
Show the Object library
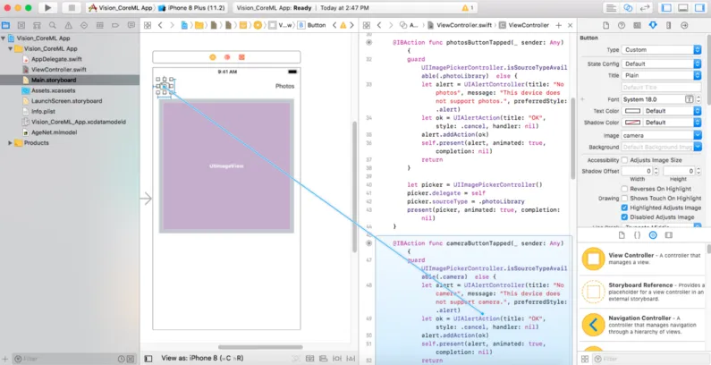click(653, 235)
